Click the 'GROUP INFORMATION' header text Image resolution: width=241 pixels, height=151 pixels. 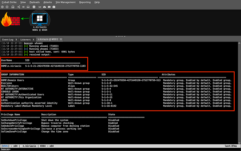[x=13, y=75]
